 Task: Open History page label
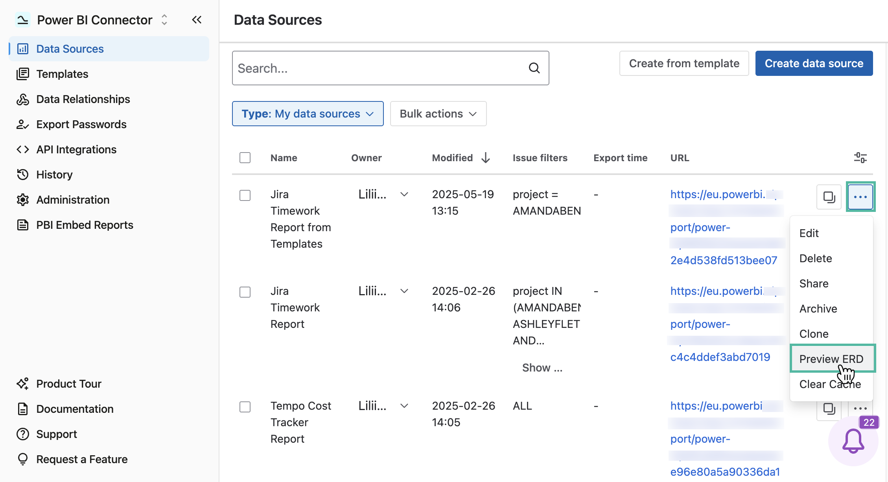(54, 175)
